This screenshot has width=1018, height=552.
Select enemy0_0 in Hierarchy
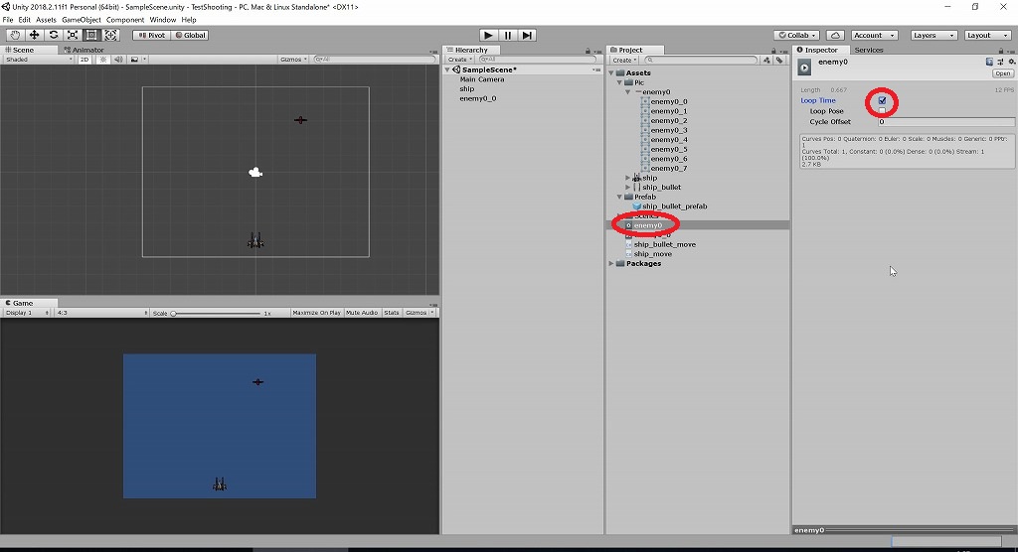tap(478, 98)
